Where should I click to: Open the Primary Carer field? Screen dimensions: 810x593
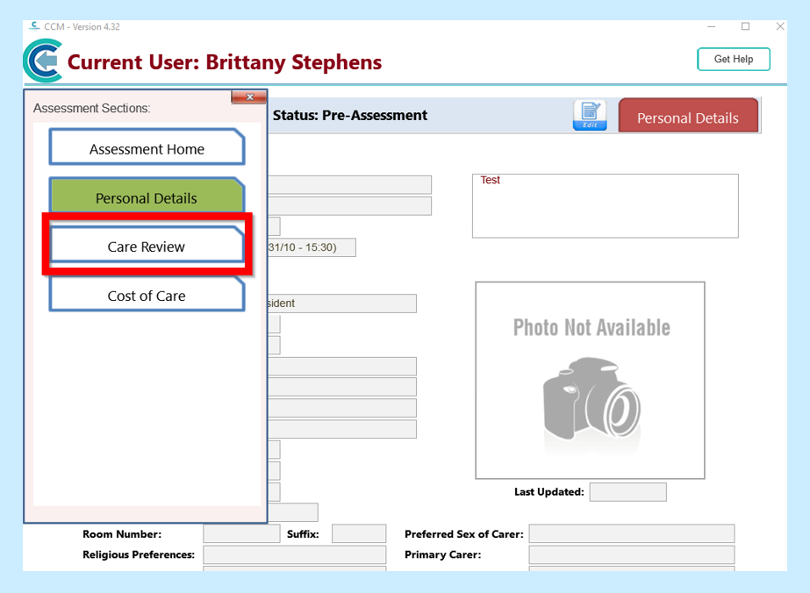click(x=631, y=554)
